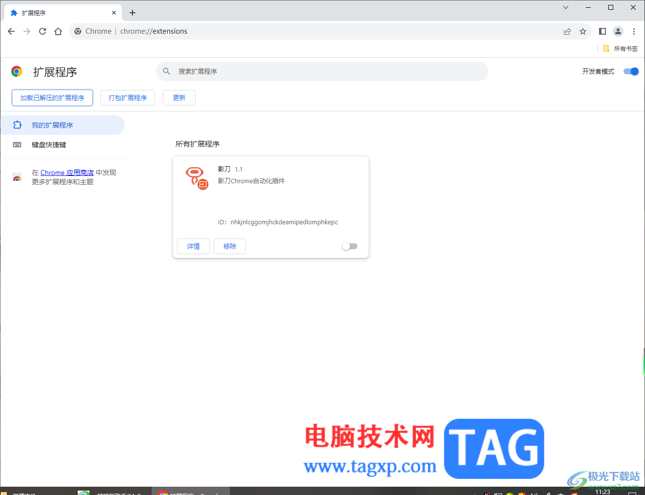
Task: Maximize the Chrome window
Action: click(611, 7)
